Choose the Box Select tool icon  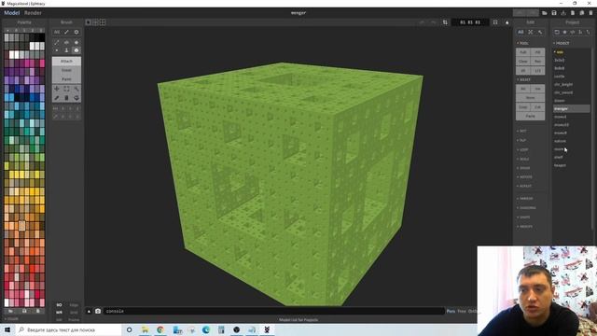(66, 89)
